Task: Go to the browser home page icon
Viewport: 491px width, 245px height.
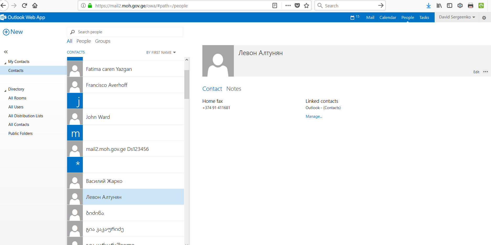Action: [35, 6]
